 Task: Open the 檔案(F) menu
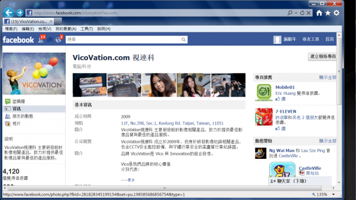coord(11,29)
